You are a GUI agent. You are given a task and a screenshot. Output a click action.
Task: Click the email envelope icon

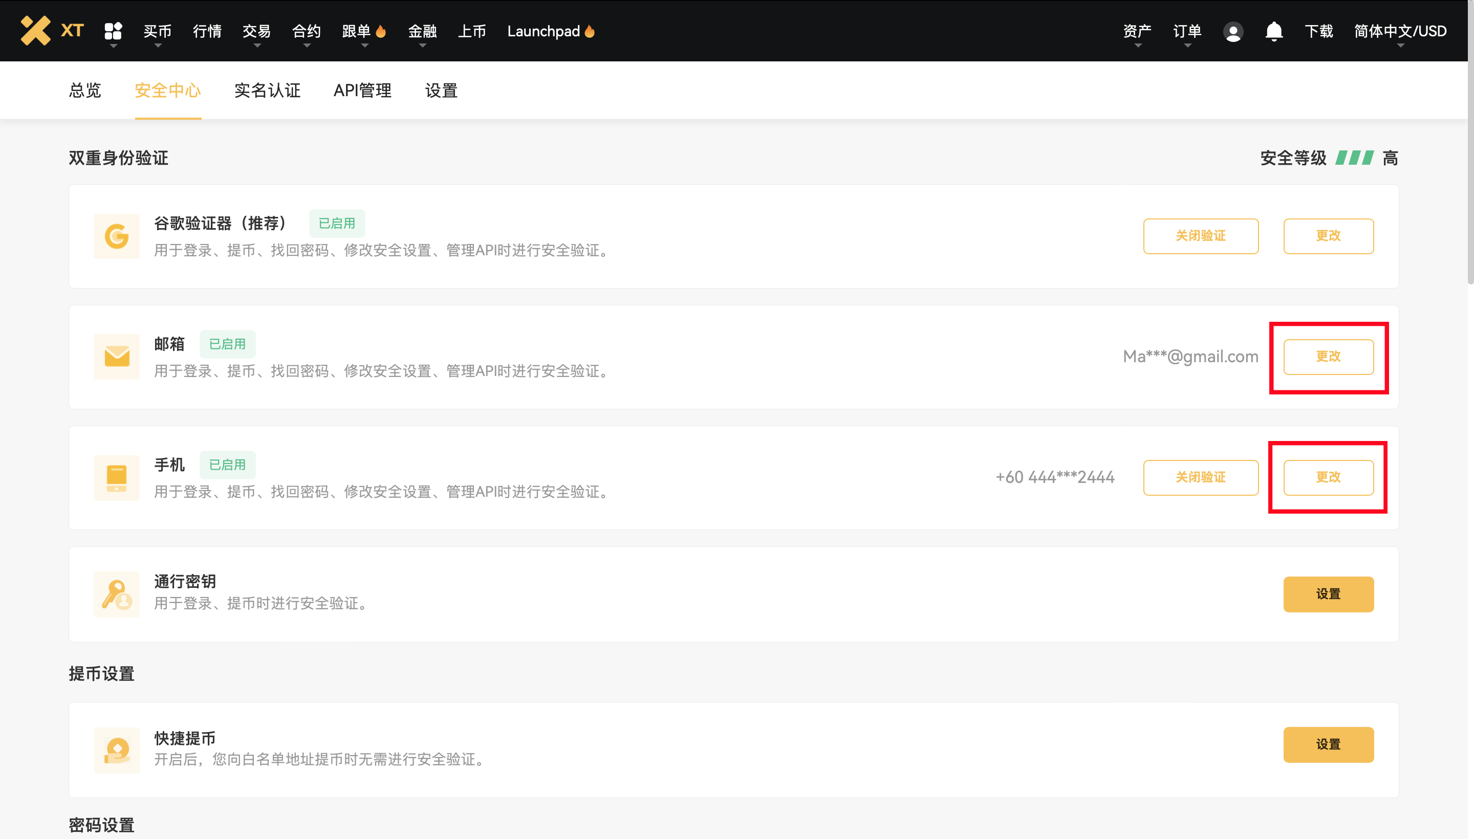117,357
